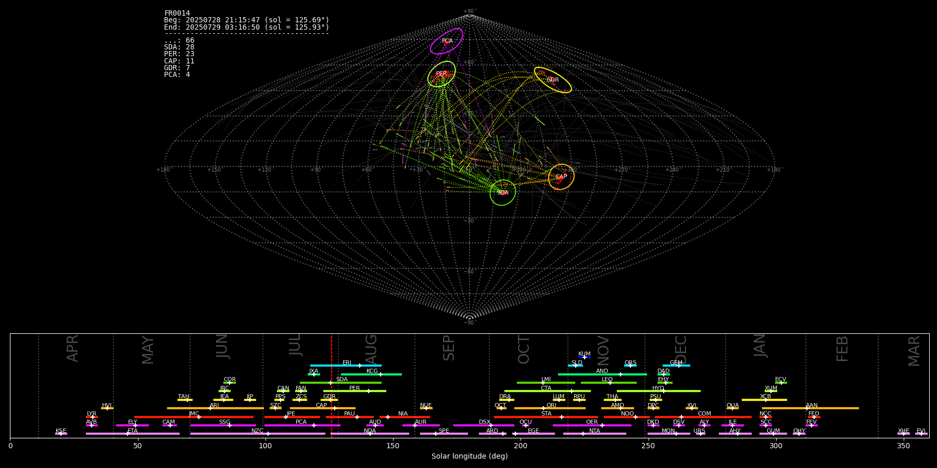Click the GDR radiant ellipse on sky map

point(553,80)
